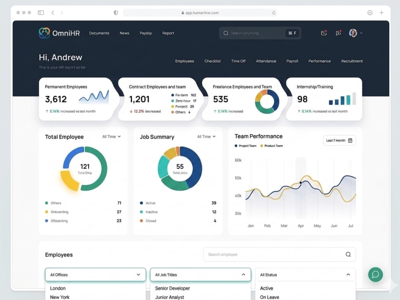Expand the All Offices dropdown
Viewport: 400px width, 300px height.
(x=96, y=275)
